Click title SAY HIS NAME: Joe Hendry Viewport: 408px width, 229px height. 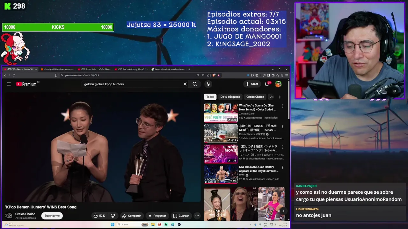[x=259, y=169]
